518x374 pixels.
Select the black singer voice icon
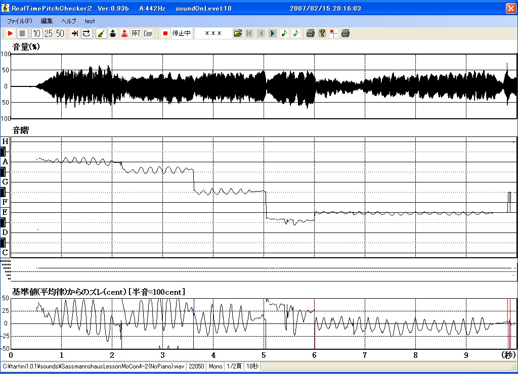(x=113, y=33)
